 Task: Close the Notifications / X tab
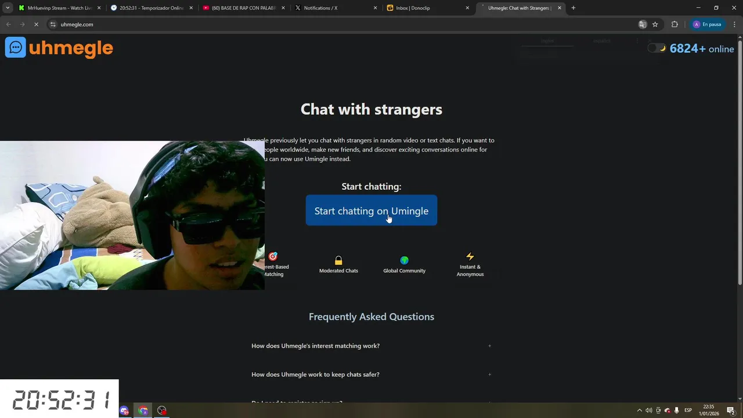pyautogui.click(x=375, y=8)
